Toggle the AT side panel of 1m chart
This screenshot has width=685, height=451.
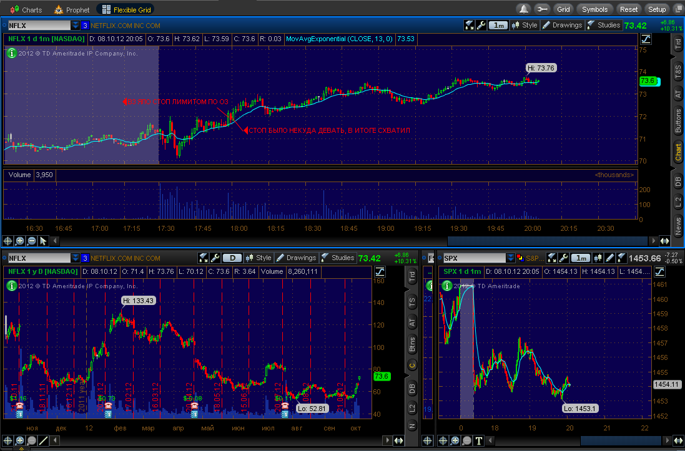click(678, 93)
